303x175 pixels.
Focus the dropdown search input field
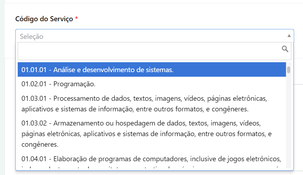pyautogui.click(x=155, y=51)
